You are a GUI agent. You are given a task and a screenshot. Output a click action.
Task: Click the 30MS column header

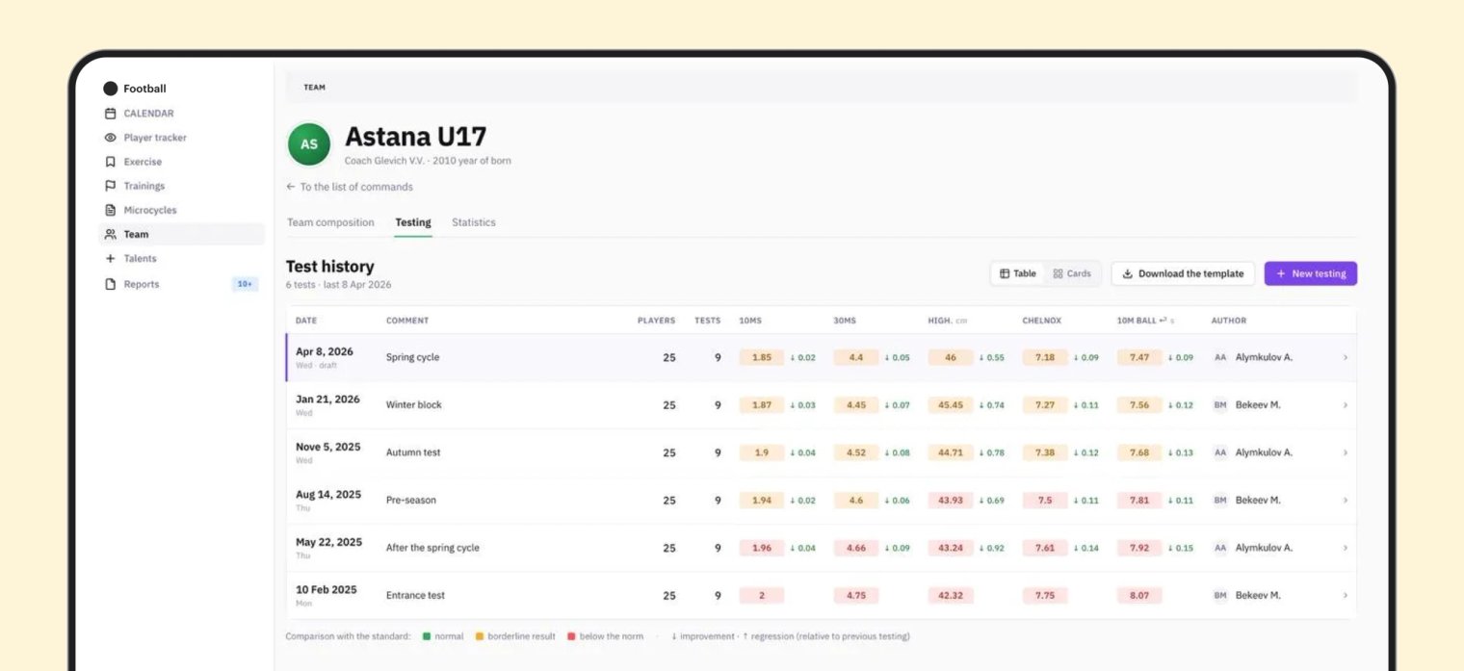point(845,321)
